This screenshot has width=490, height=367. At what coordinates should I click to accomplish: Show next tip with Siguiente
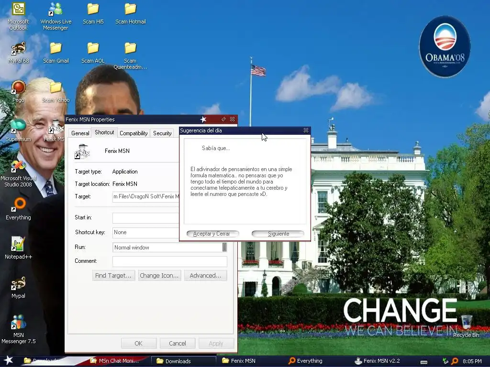(x=278, y=234)
